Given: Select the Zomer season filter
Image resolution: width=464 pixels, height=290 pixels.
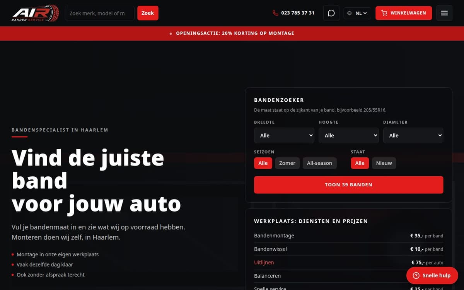Looking at the screenshot, I should 287,163.
